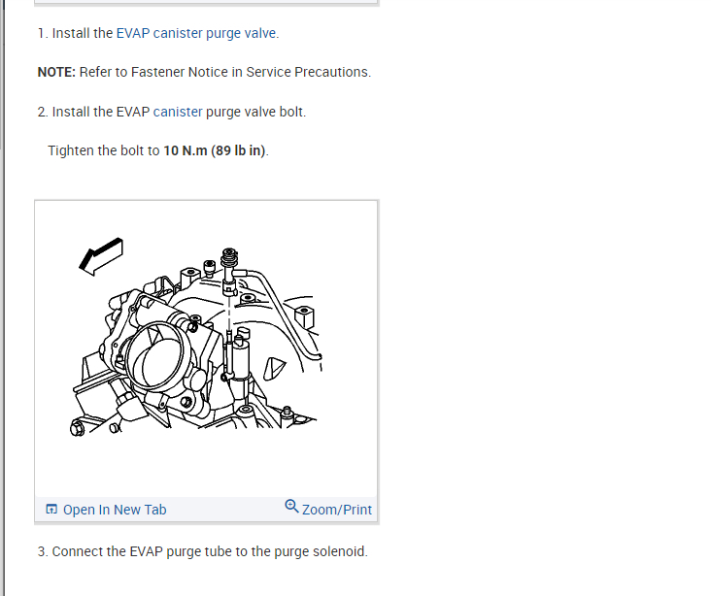The width and height of the screenshot is (711, 596).
Task: Click the black direction arrow in the diagram
Action: pos(101,256)
